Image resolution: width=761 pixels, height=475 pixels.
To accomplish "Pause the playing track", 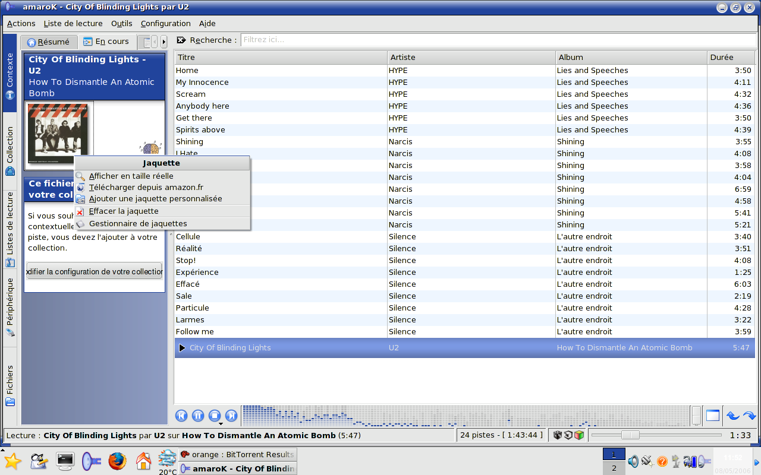I will click(x=199, y=416).
